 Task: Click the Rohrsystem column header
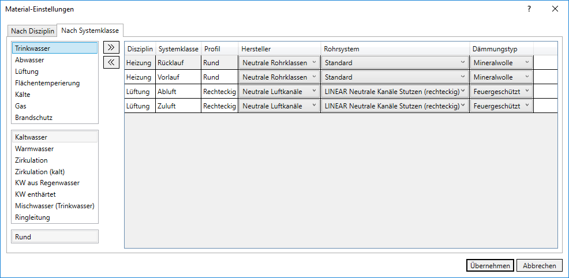395,48
